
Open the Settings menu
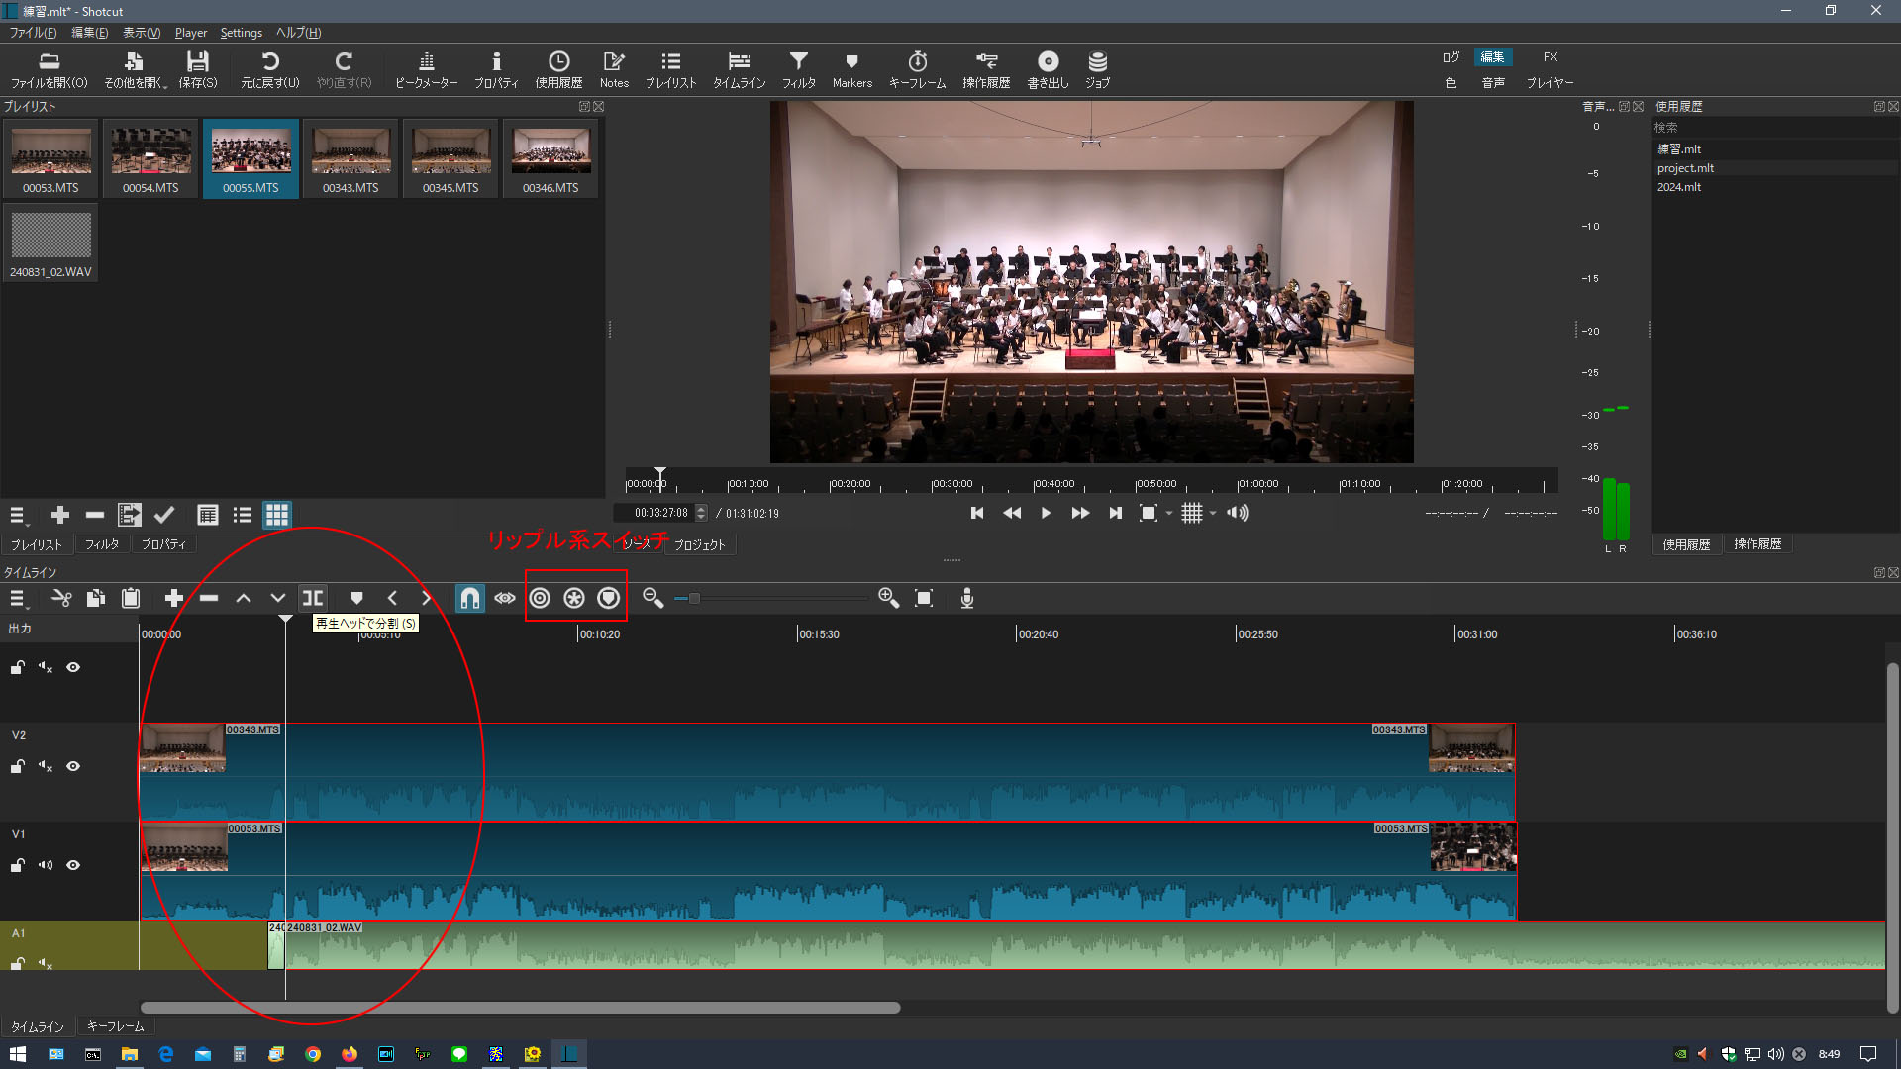(242, 33)
